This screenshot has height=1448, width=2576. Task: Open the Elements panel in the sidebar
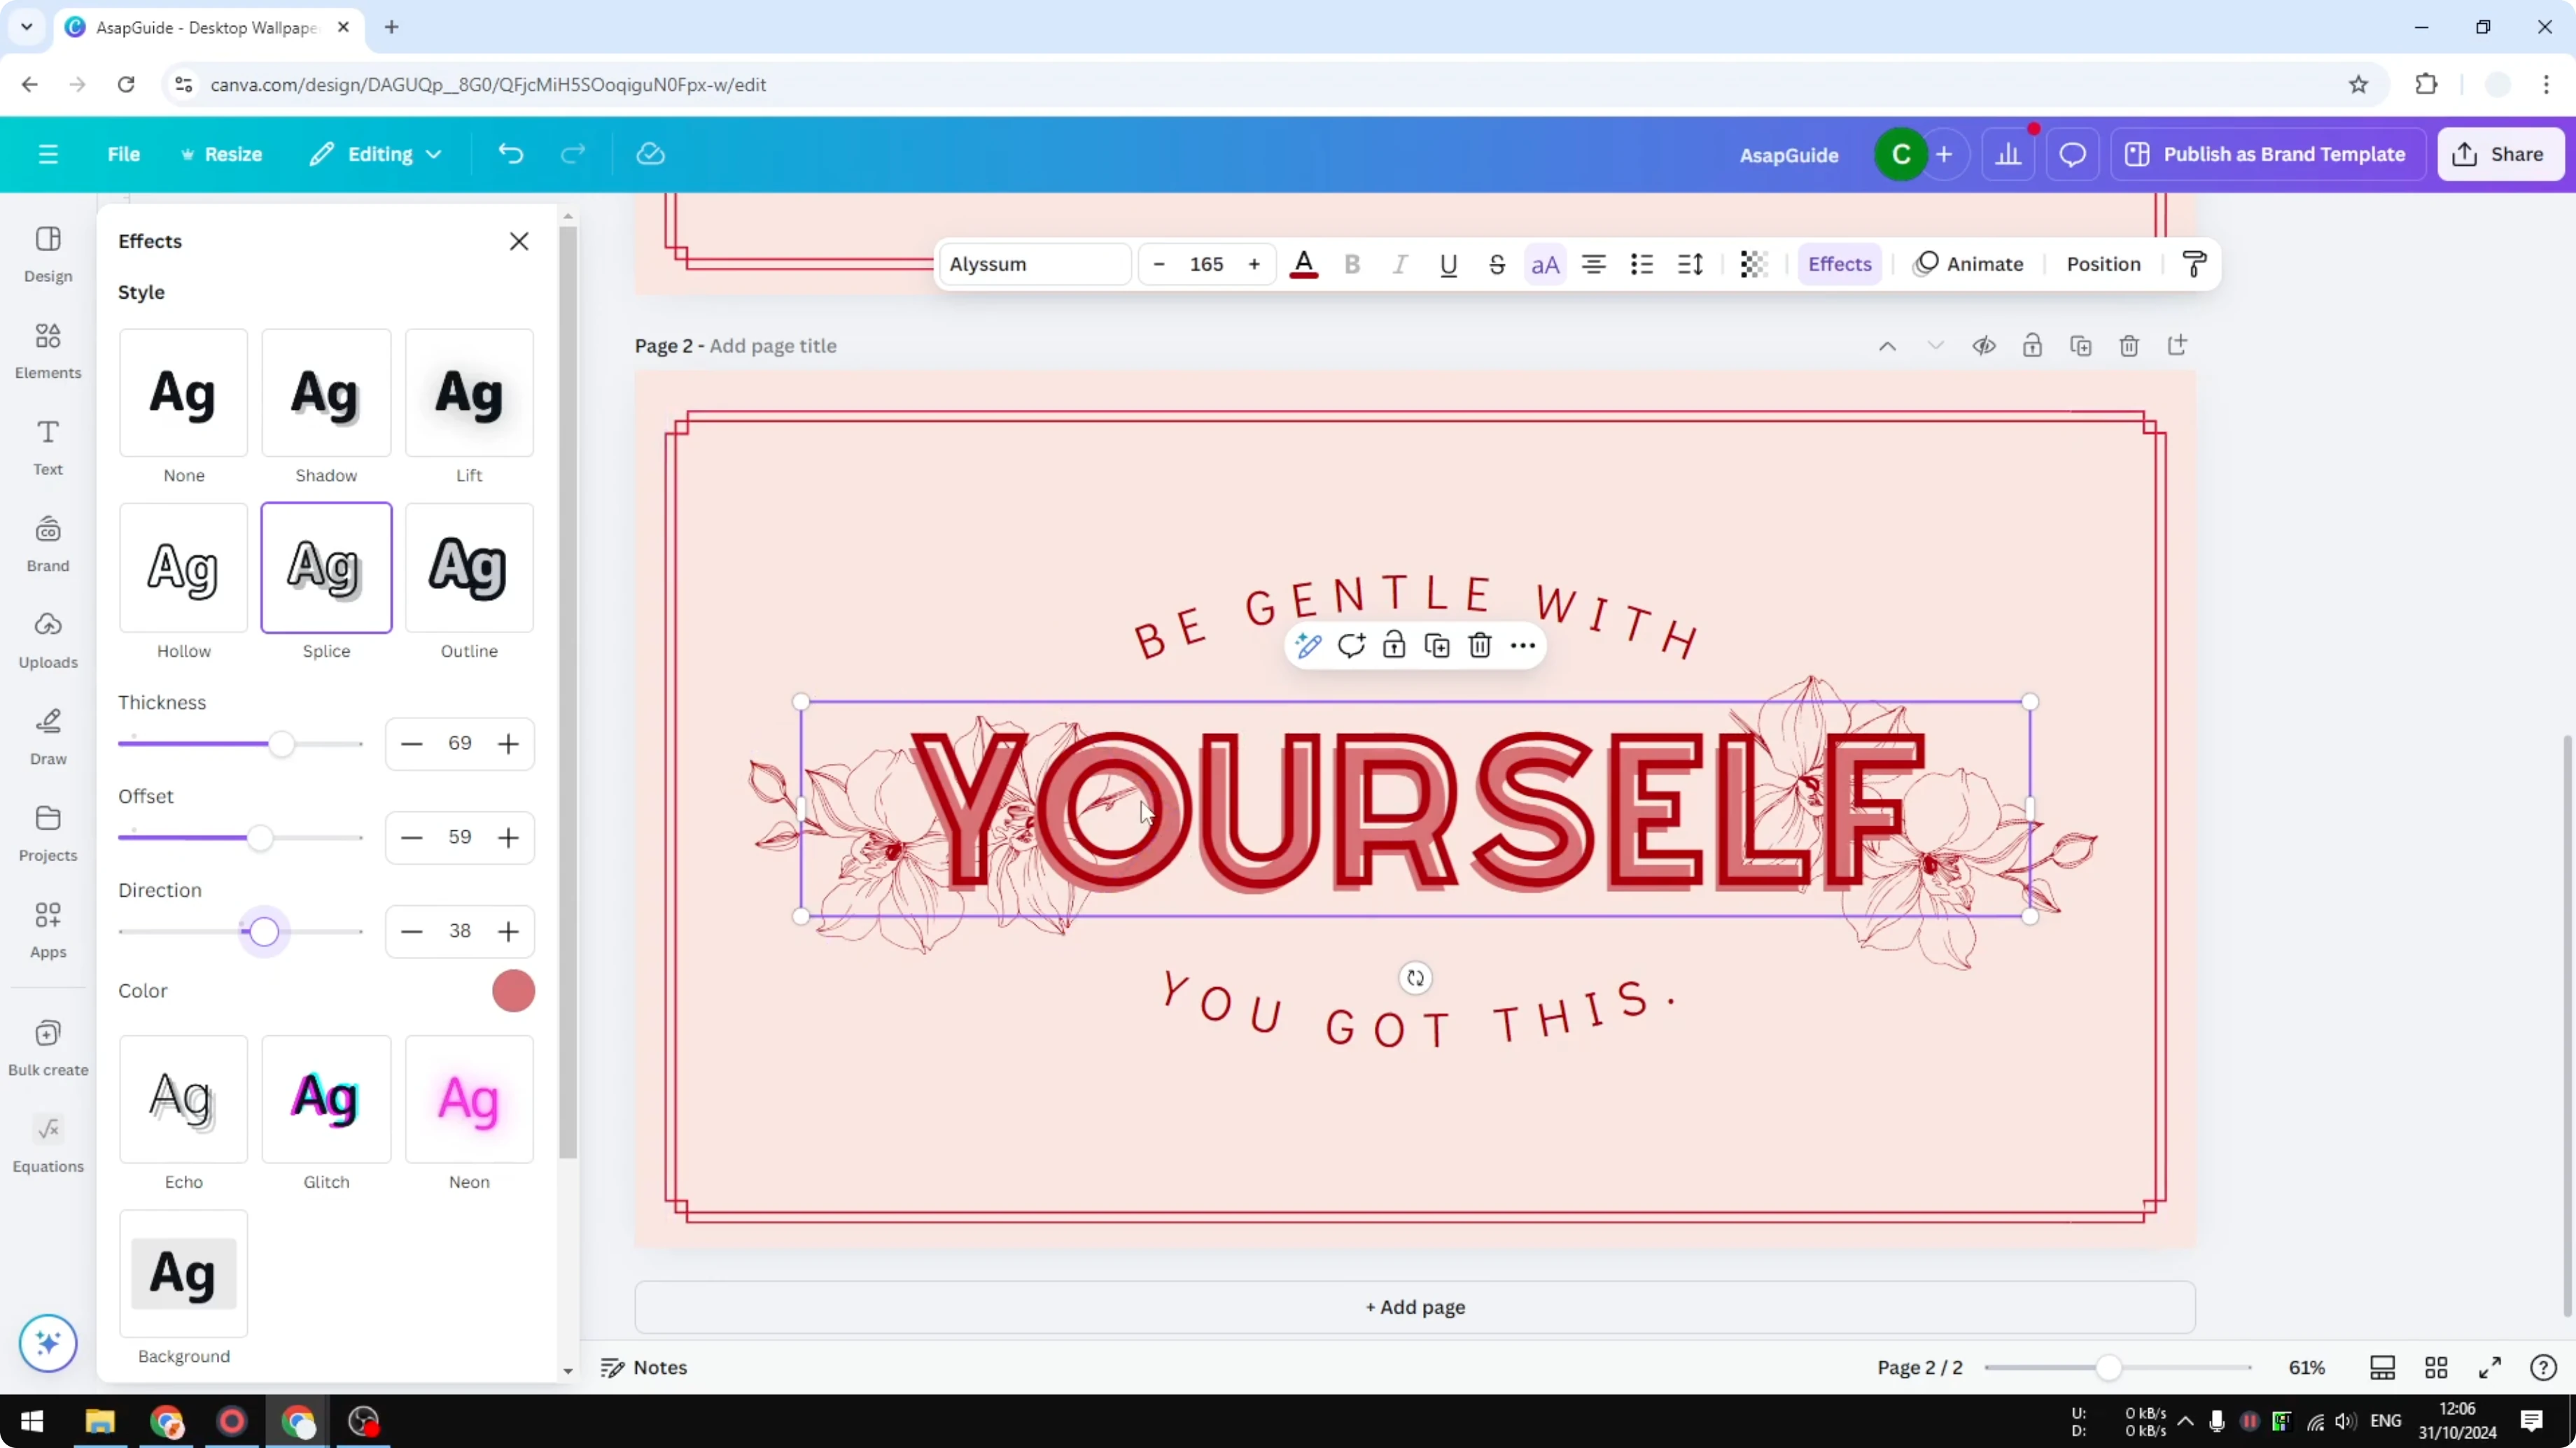tap(47, 350)
